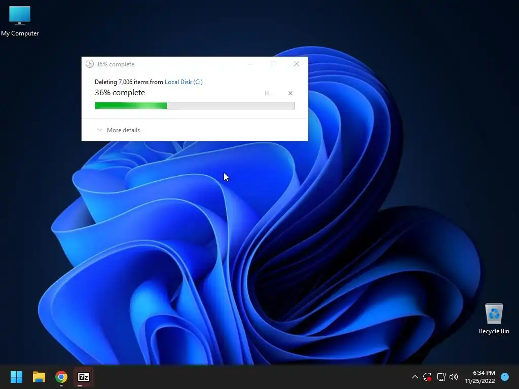Minimize the 36% complete dialog
This screenshot has width=519, height=389.
(250, 64)
